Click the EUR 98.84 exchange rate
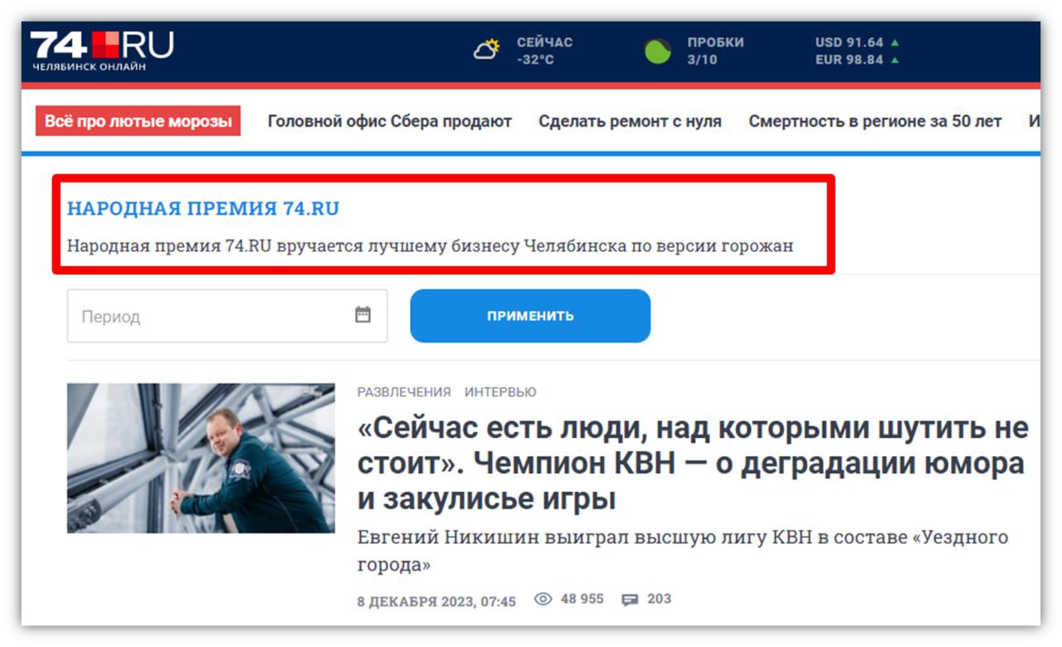1062x647 pixels. pyautogui.click(x=858, y=60)
